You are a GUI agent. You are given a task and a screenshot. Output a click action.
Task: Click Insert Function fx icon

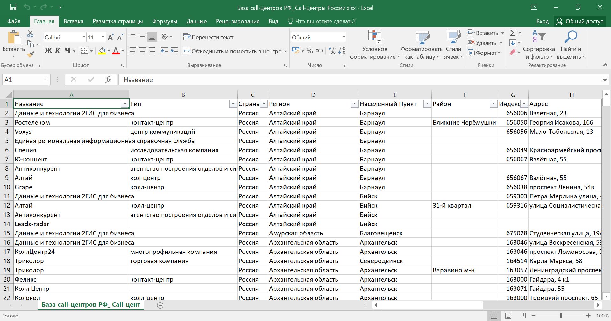108,80
